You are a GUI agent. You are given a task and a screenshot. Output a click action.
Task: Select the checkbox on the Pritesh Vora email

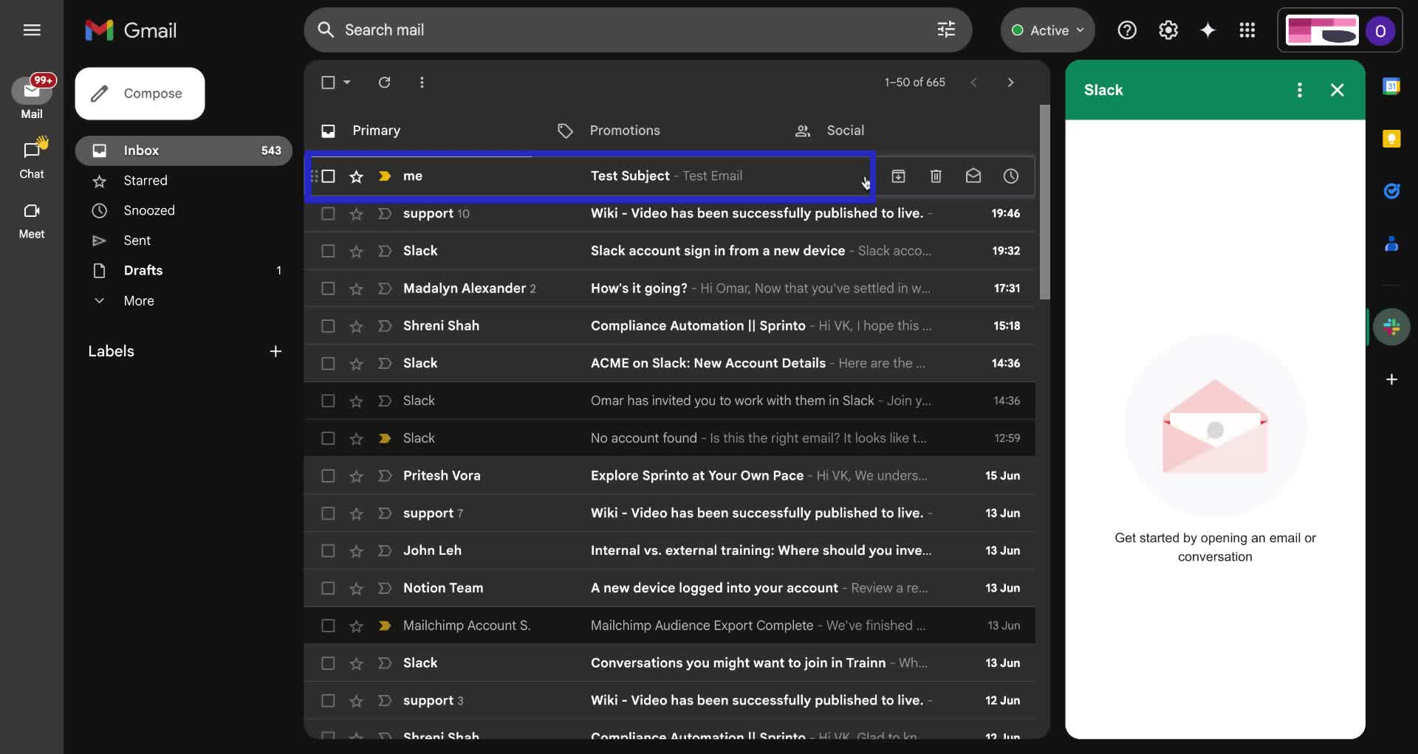pyautogui.click(x=327, y=476)
